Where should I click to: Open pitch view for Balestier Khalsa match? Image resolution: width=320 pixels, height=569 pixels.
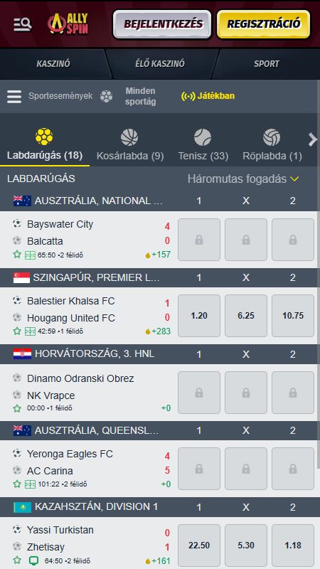pyautogui.click(x=30, y=331)
